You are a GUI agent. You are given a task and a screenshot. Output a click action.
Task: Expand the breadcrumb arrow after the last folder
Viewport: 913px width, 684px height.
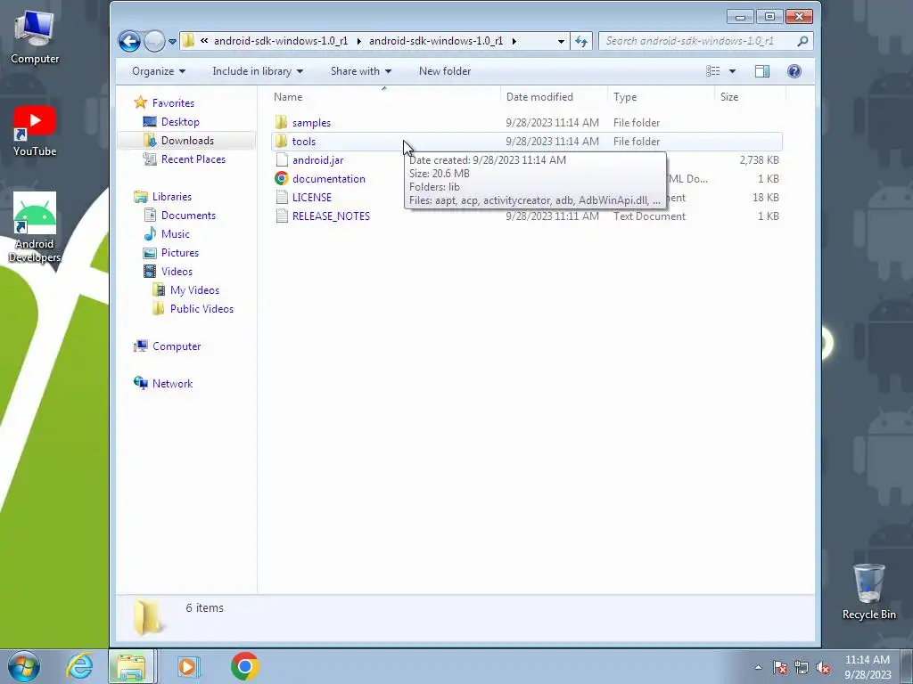point(514,41)
